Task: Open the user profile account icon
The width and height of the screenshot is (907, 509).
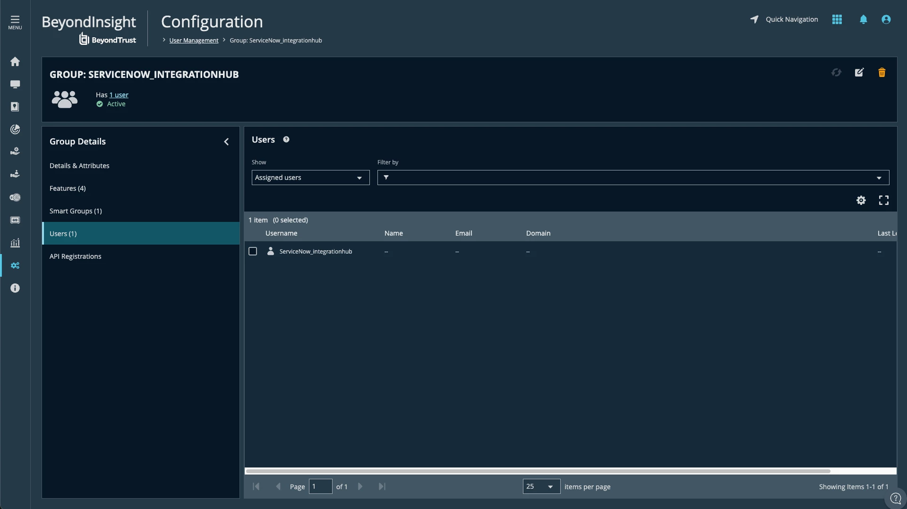Action: 886,19
